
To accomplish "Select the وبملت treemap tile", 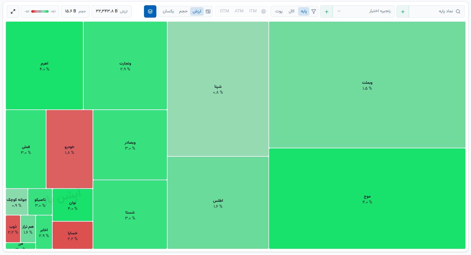I will (x=367, y=85).
